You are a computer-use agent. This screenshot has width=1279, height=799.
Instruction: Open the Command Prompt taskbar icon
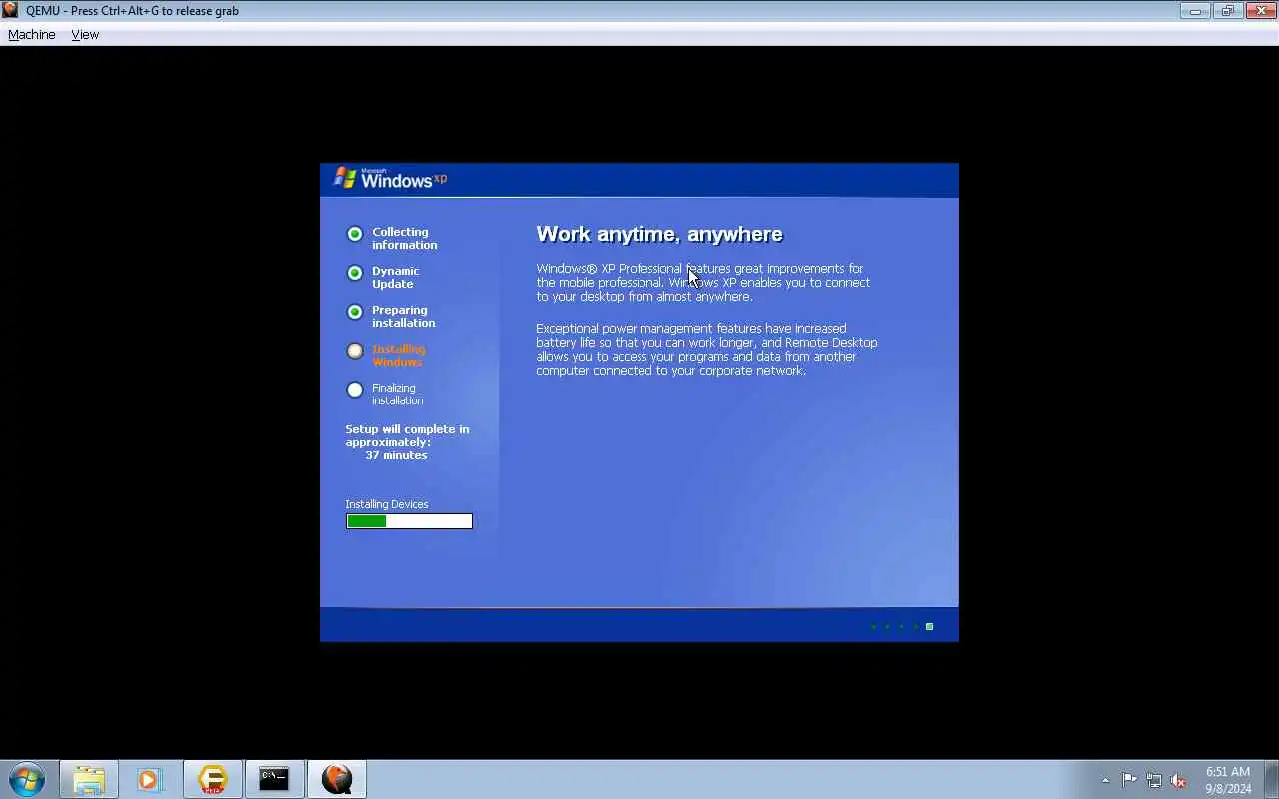[x=274, y=779]
